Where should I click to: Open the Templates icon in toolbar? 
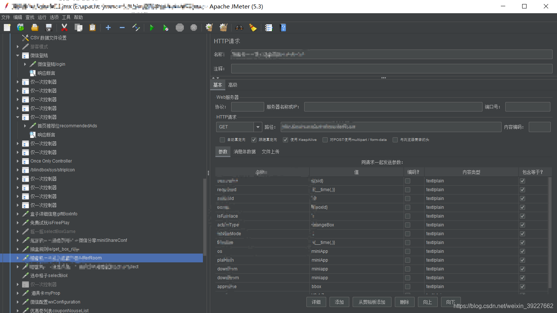(x=21, y=28)
